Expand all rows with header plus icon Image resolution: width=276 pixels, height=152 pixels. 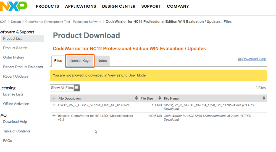(54, 98)
